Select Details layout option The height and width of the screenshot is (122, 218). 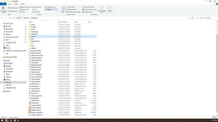(51, 9)
